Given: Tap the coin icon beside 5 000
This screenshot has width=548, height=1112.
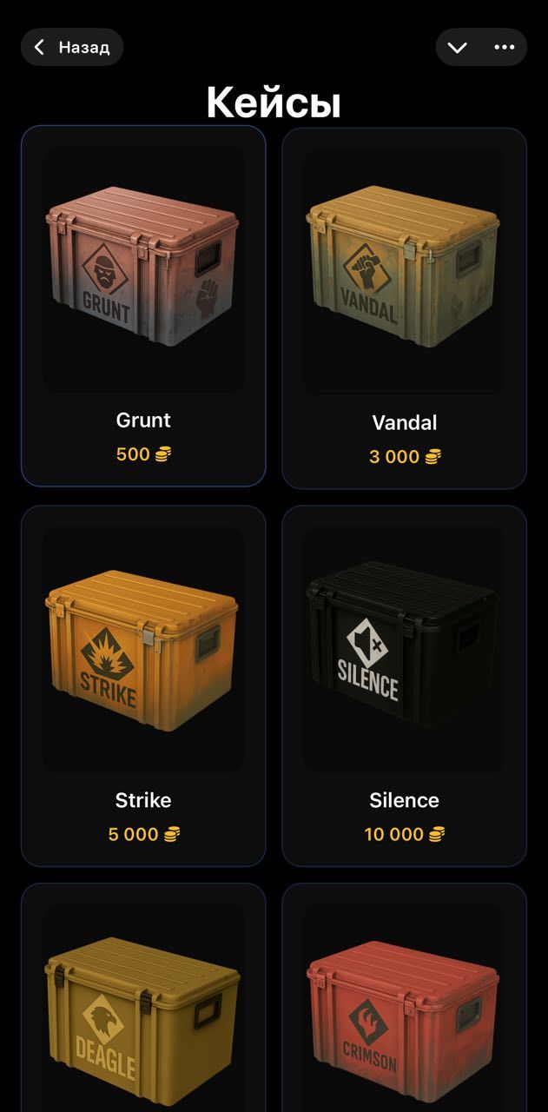Looking at the screenshot, I should pyautogui.click(x=172, y=834).
